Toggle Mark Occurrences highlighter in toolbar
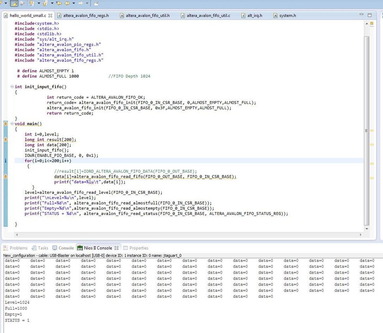 (x=14, y=3)
